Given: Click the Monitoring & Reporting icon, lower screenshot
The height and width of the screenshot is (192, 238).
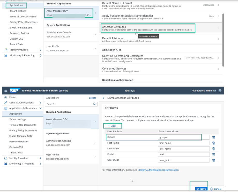Looking at the screenshot, I should coord(5,164).
